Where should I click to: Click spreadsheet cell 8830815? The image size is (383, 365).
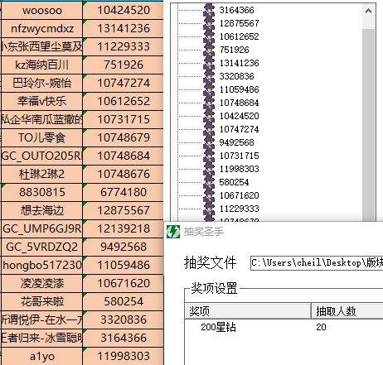tap(41, 192)
